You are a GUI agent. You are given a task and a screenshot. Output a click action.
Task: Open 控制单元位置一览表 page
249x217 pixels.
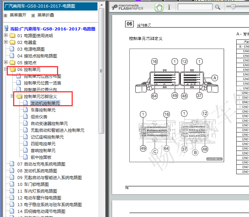click(x=42, y=83)
